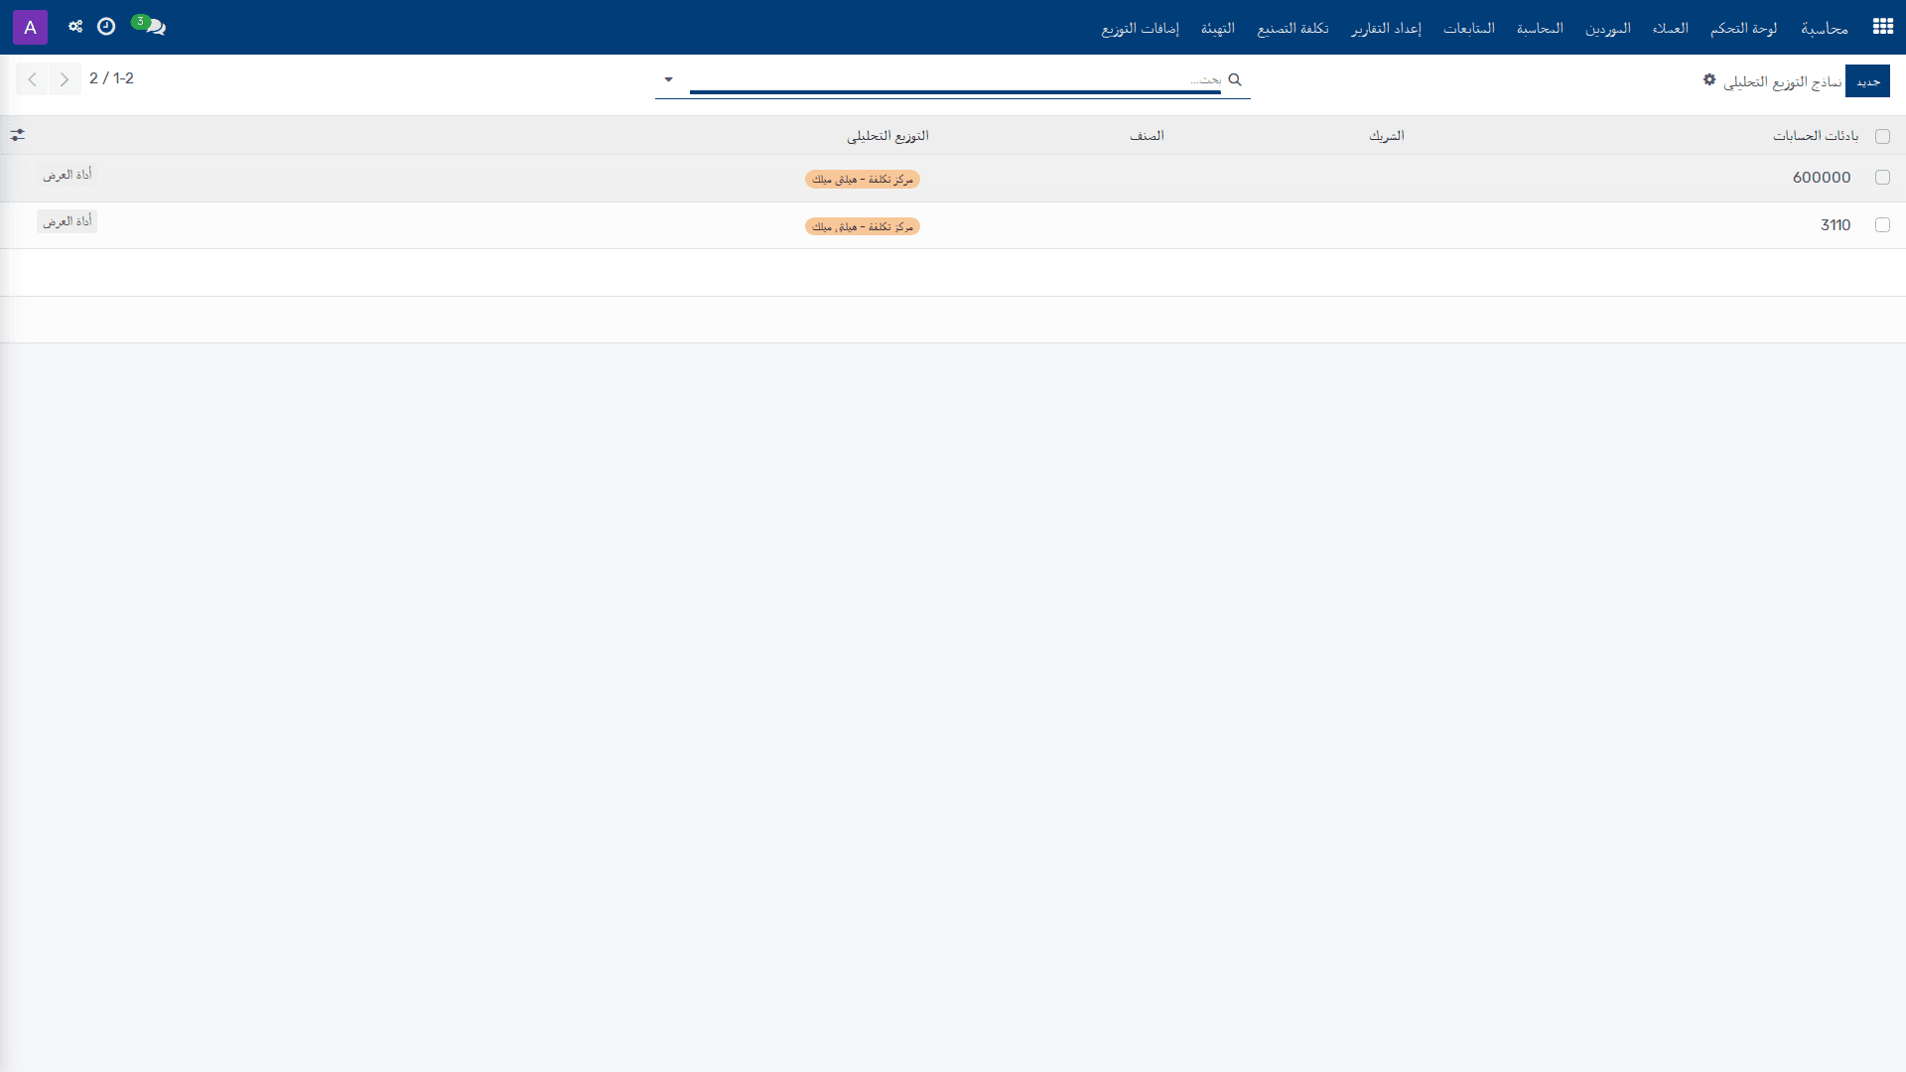Image resolution: width=1906 pixels, height=1072 pixels.
Task: Open the activities clock icon
Action: coord(106,27)
